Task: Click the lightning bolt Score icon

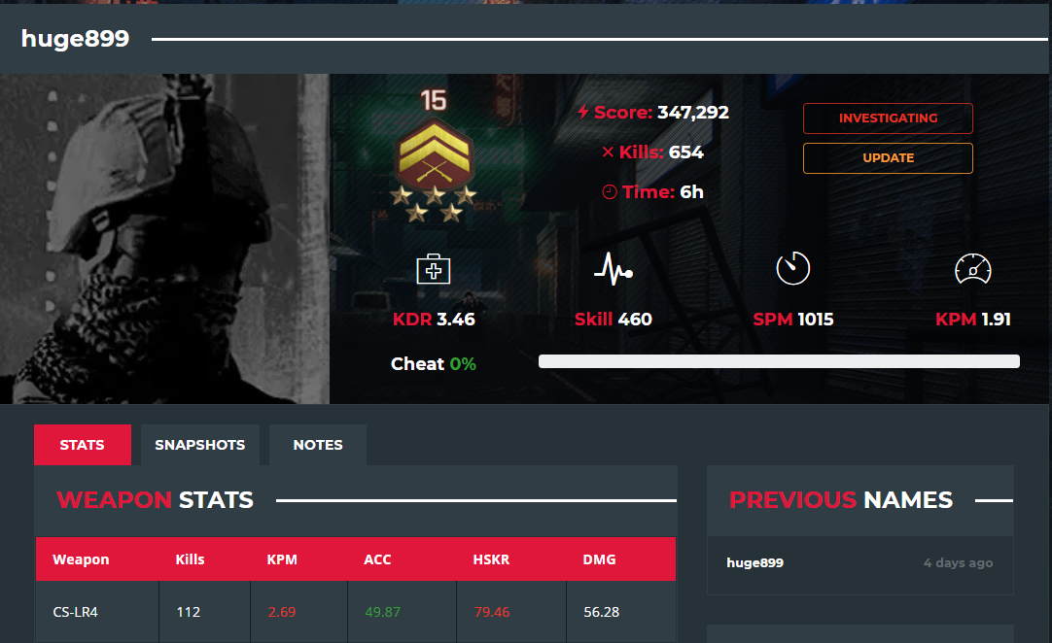Action: (x=583, y=112)
